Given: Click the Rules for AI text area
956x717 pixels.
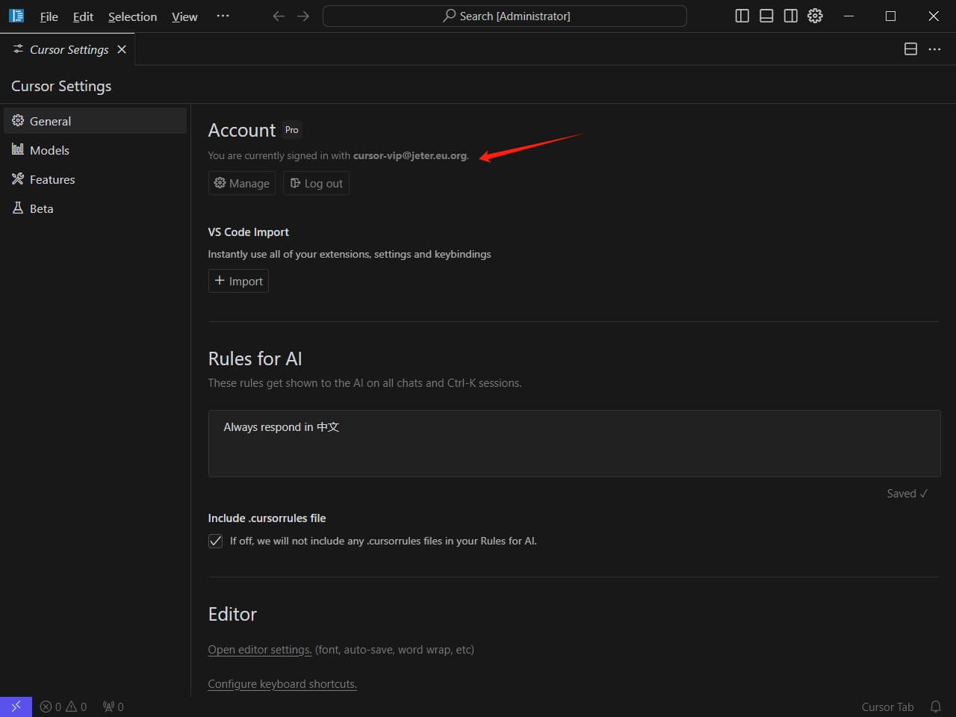Looking at the screenshot, I should [574, 444].
